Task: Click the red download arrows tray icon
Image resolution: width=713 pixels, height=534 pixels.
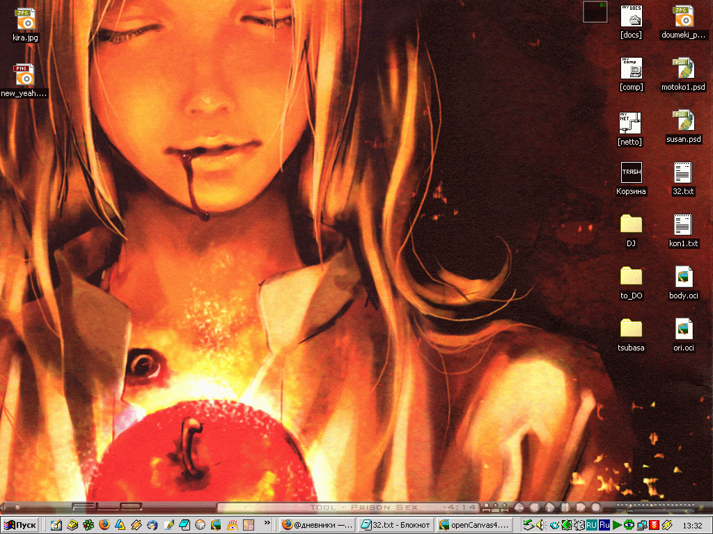Action: [x=654, y=526]
